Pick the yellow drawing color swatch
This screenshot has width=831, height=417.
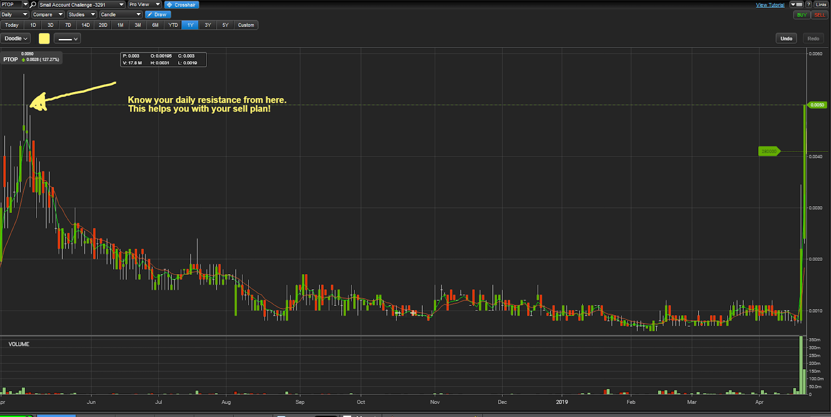click(44, 38)
